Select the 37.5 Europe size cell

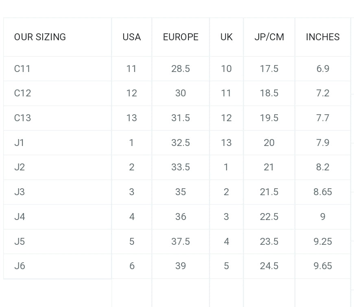[x=181, y=242]
